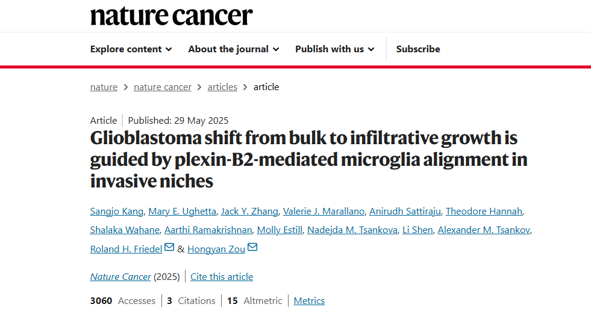Navigate to nature cancer breadcrumb

(x=163, y=87)
